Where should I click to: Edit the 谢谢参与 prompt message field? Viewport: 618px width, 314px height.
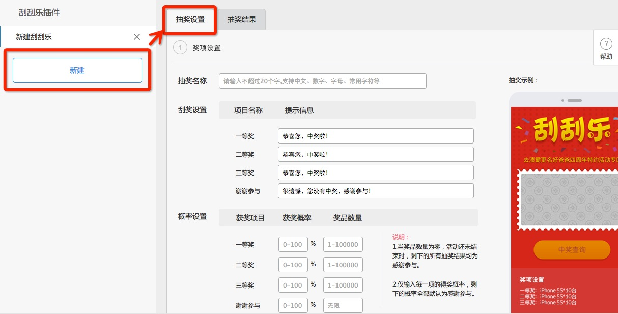coord(376,191)
